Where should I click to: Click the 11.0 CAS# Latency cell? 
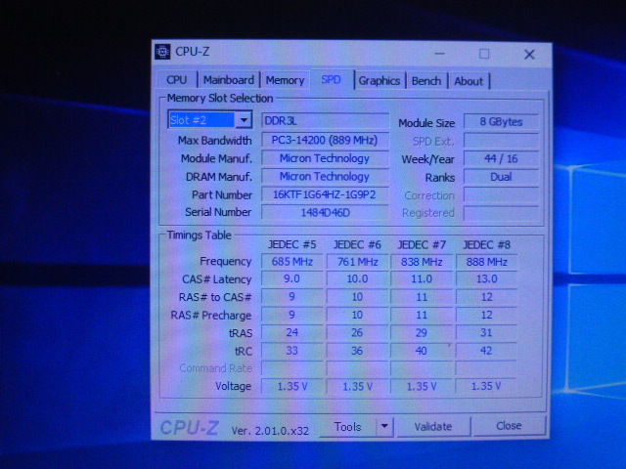[422, 278]
